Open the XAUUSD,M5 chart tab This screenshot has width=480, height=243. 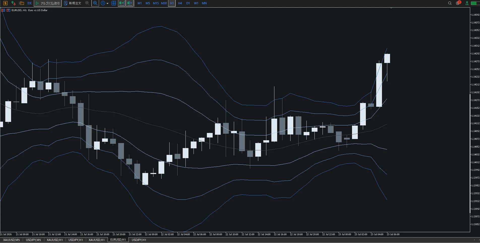[11, 240]
